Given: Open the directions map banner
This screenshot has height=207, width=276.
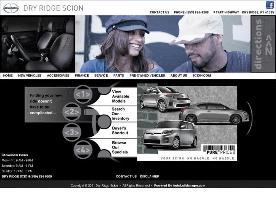Looking at the screenshot, I should click(x=263, y=44).
